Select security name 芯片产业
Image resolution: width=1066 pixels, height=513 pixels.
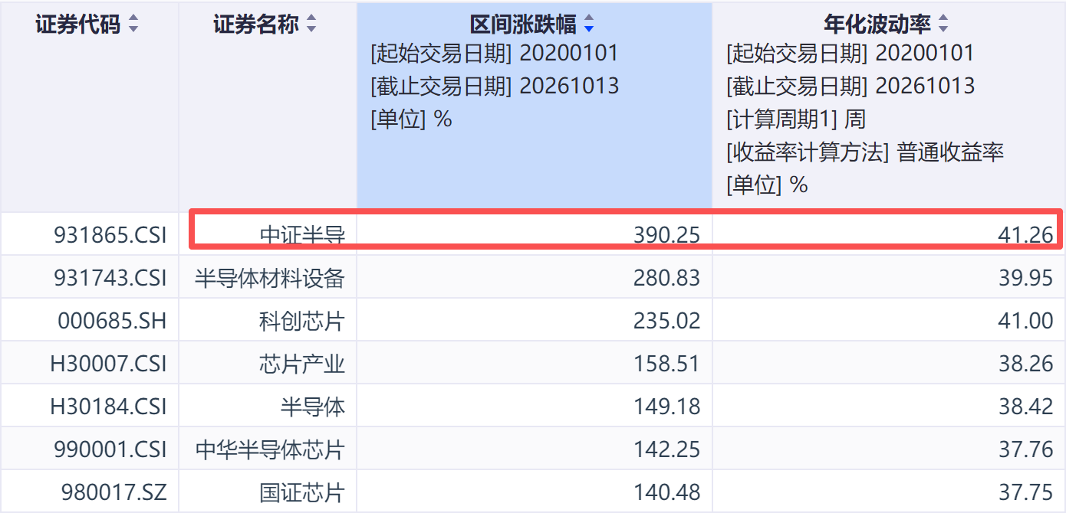point(302,364)
